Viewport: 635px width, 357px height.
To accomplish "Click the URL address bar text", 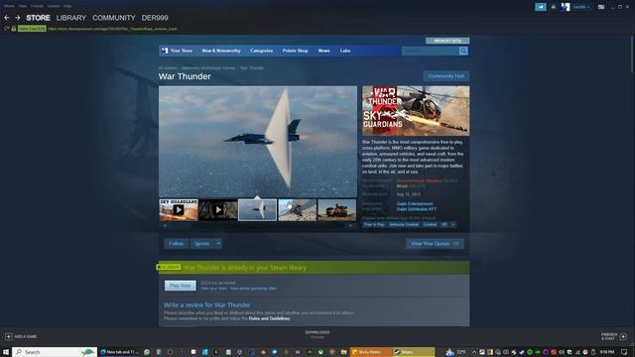I will [x=112, y=29].
